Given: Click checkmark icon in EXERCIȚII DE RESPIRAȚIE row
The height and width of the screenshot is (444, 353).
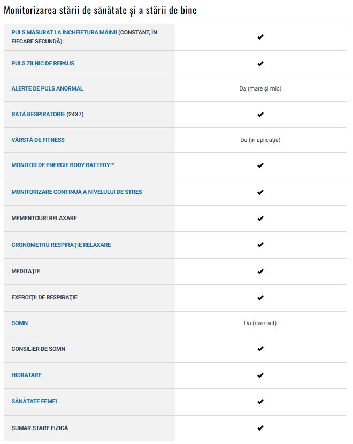Looking at the screenshot, I should coord(260,298).
